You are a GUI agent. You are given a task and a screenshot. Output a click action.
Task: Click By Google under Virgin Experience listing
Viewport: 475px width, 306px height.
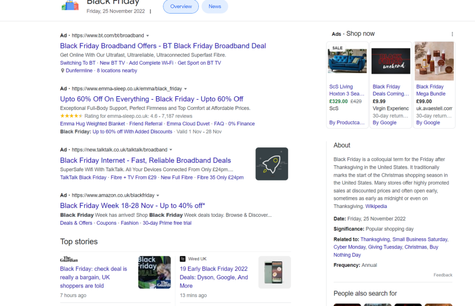click(384, 122)
